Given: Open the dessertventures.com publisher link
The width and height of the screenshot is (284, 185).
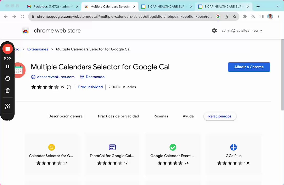Looking at the screenshot, I should (56, 77).
